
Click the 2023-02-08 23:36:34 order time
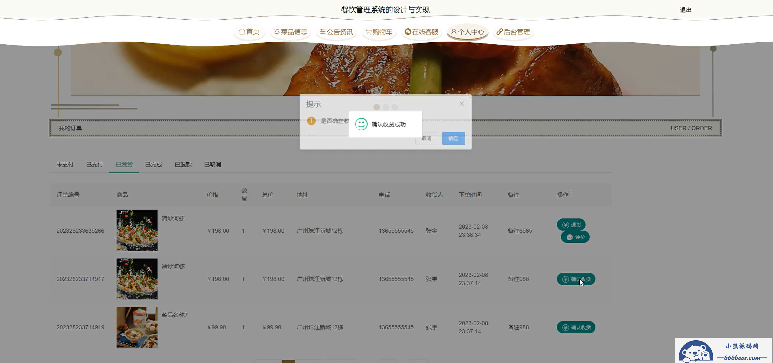(x=473, y=231)
